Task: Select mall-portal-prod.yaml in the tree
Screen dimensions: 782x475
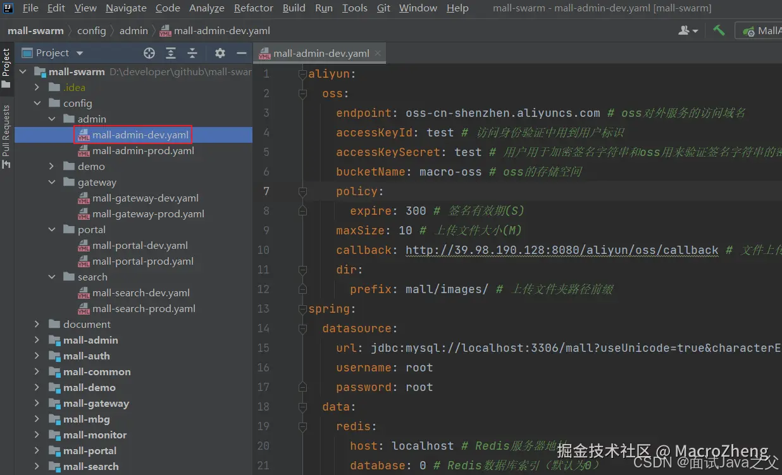Action: click(x=143, y=261)
